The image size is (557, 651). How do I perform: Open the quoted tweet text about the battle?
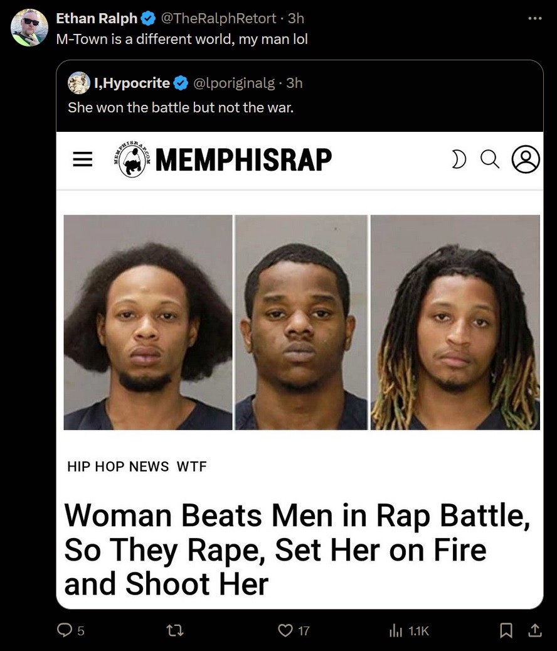[x=181, y=107]
